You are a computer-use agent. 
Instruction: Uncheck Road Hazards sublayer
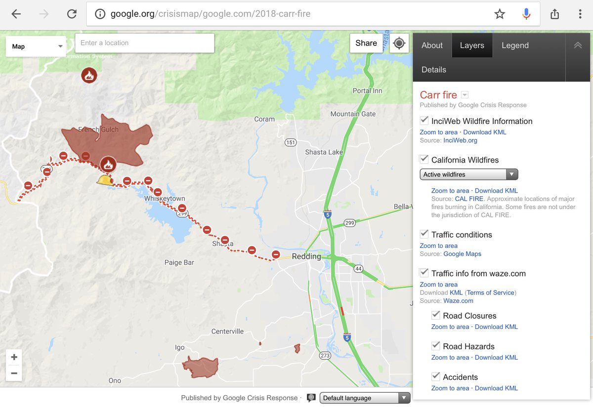435,346
